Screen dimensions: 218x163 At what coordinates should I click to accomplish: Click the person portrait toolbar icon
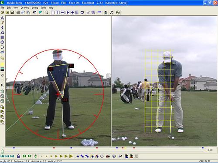pos(106,13)
